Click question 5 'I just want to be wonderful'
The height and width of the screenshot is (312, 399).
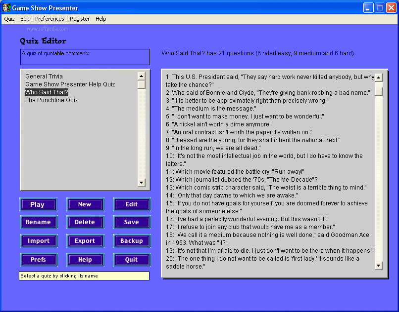click(245, 117)
